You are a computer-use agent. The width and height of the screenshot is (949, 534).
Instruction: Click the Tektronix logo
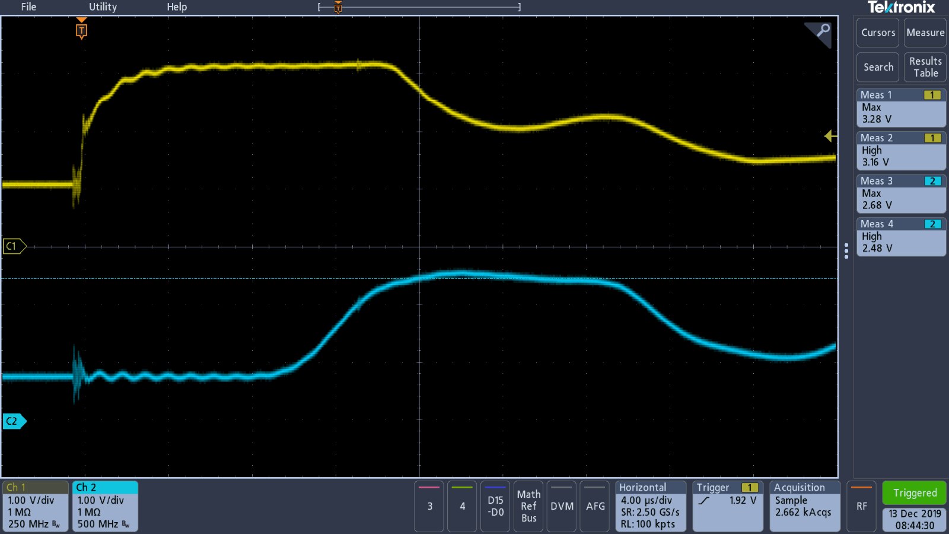point(901,8)
